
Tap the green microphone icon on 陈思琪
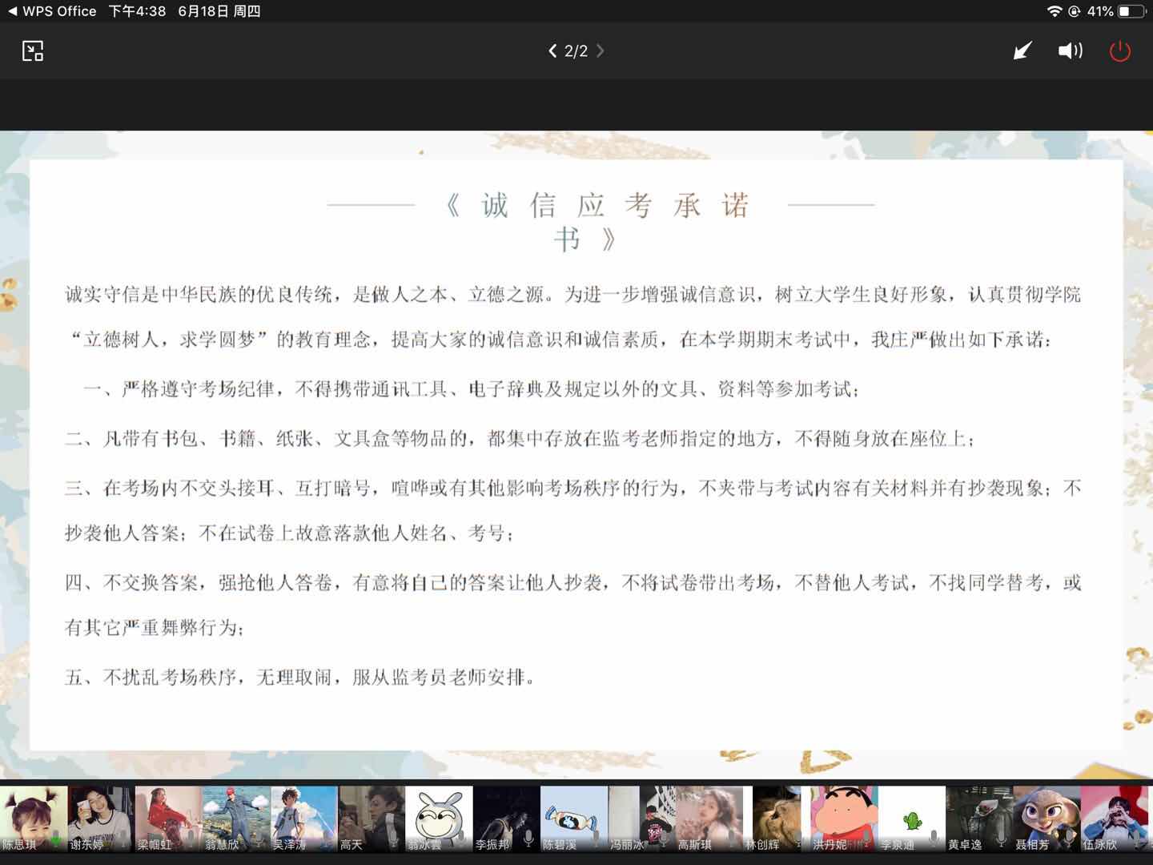(56, 839)
